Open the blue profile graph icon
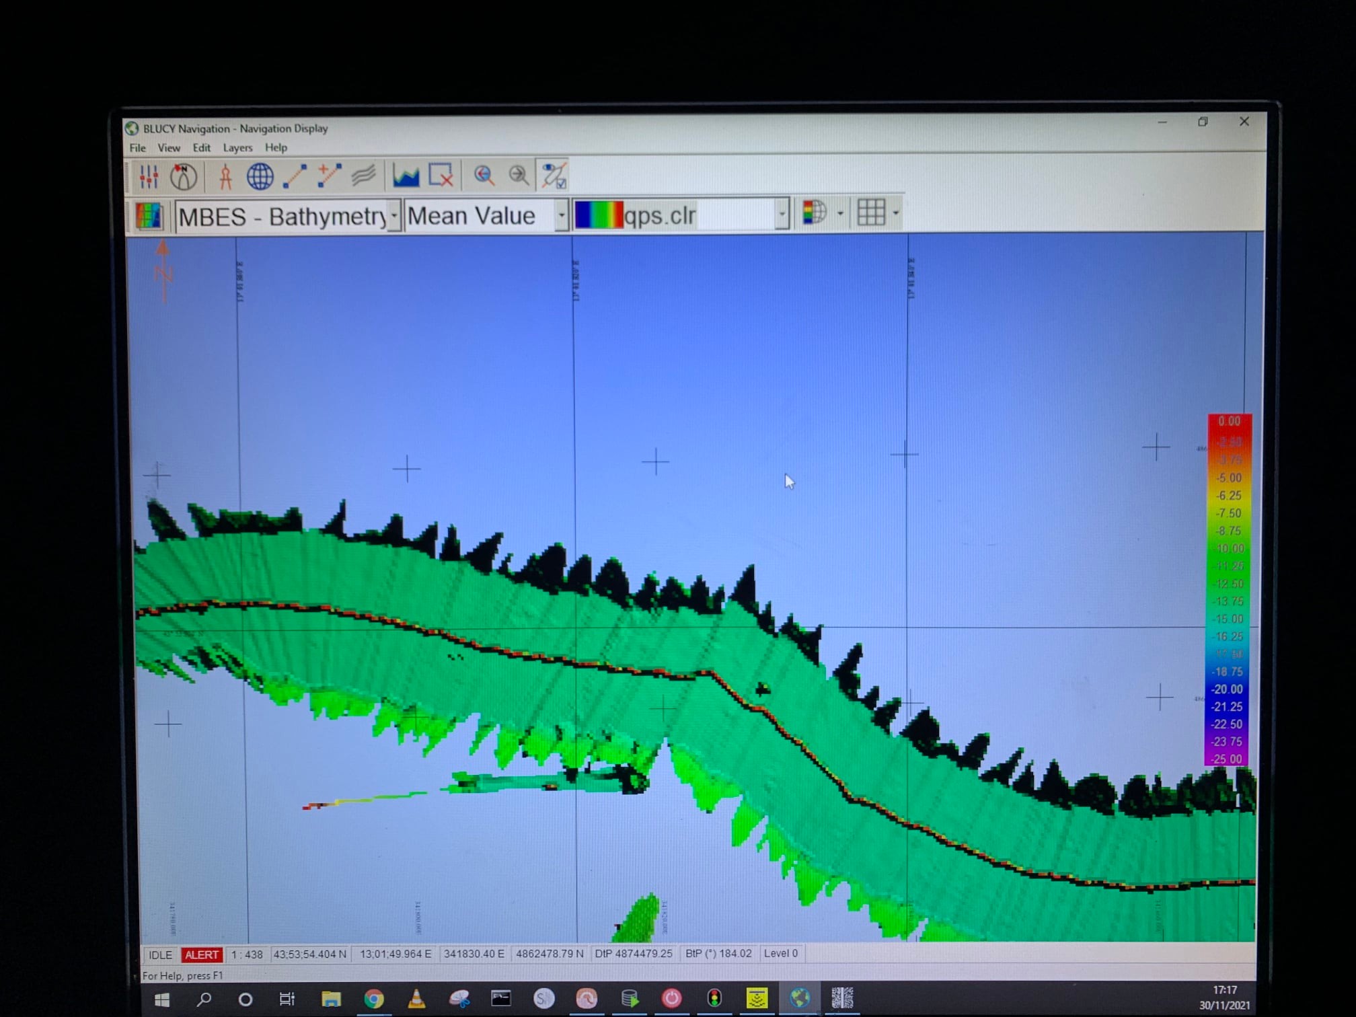Image resolution: width=1356 pixels, height=1017 pixels. (406, 176)
